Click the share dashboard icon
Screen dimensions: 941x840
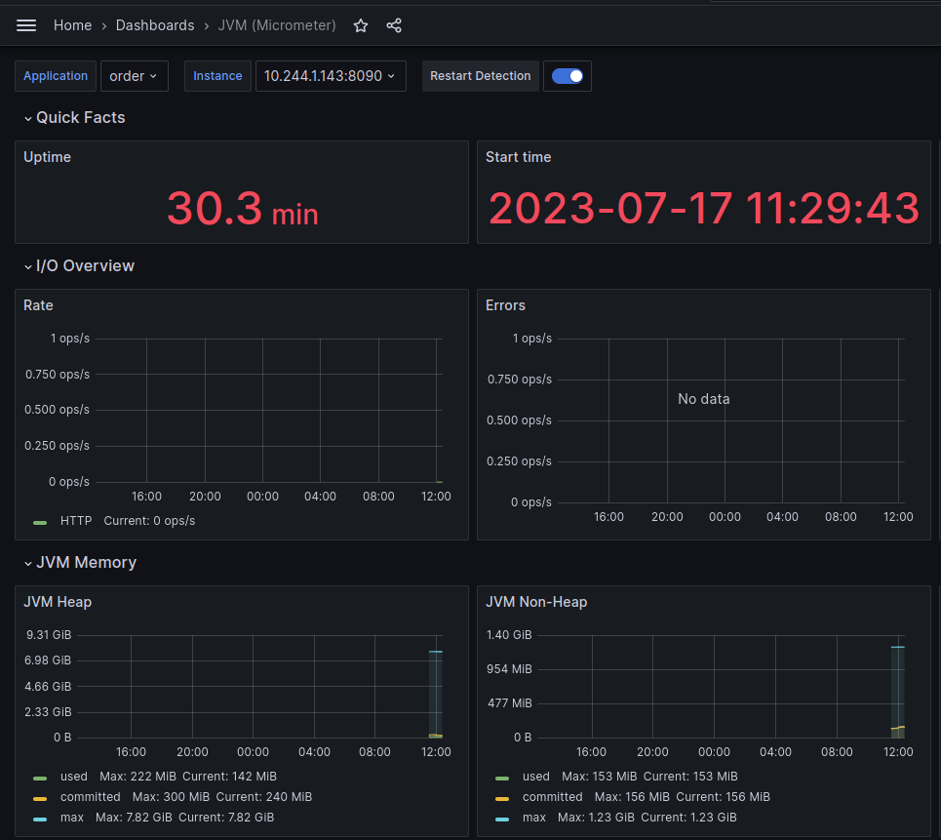pos(394,25)
